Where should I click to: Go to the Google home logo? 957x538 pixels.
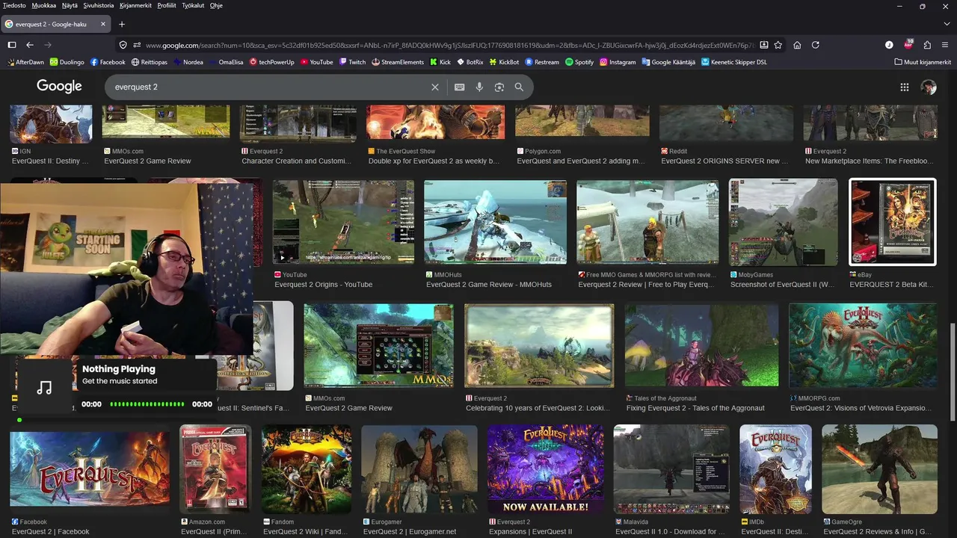click(59, 87)
